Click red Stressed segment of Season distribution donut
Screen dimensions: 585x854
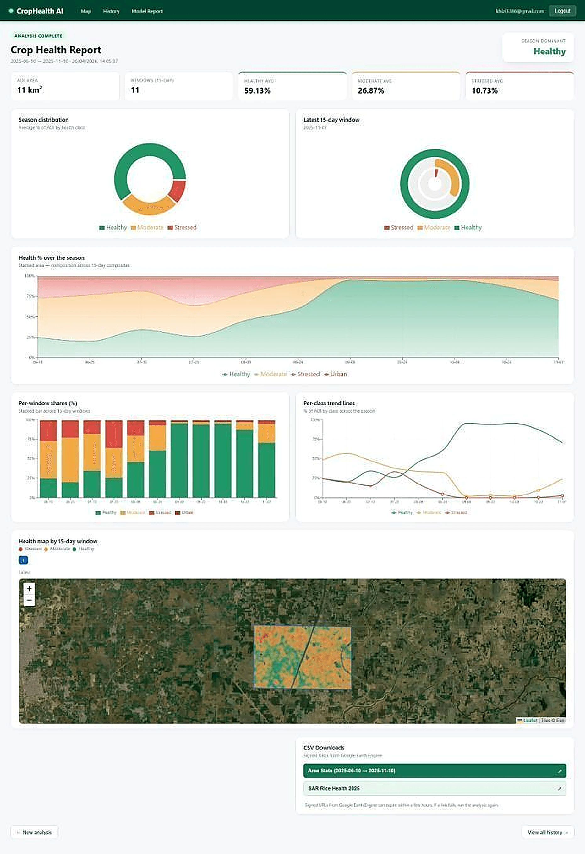coord(178,190)
